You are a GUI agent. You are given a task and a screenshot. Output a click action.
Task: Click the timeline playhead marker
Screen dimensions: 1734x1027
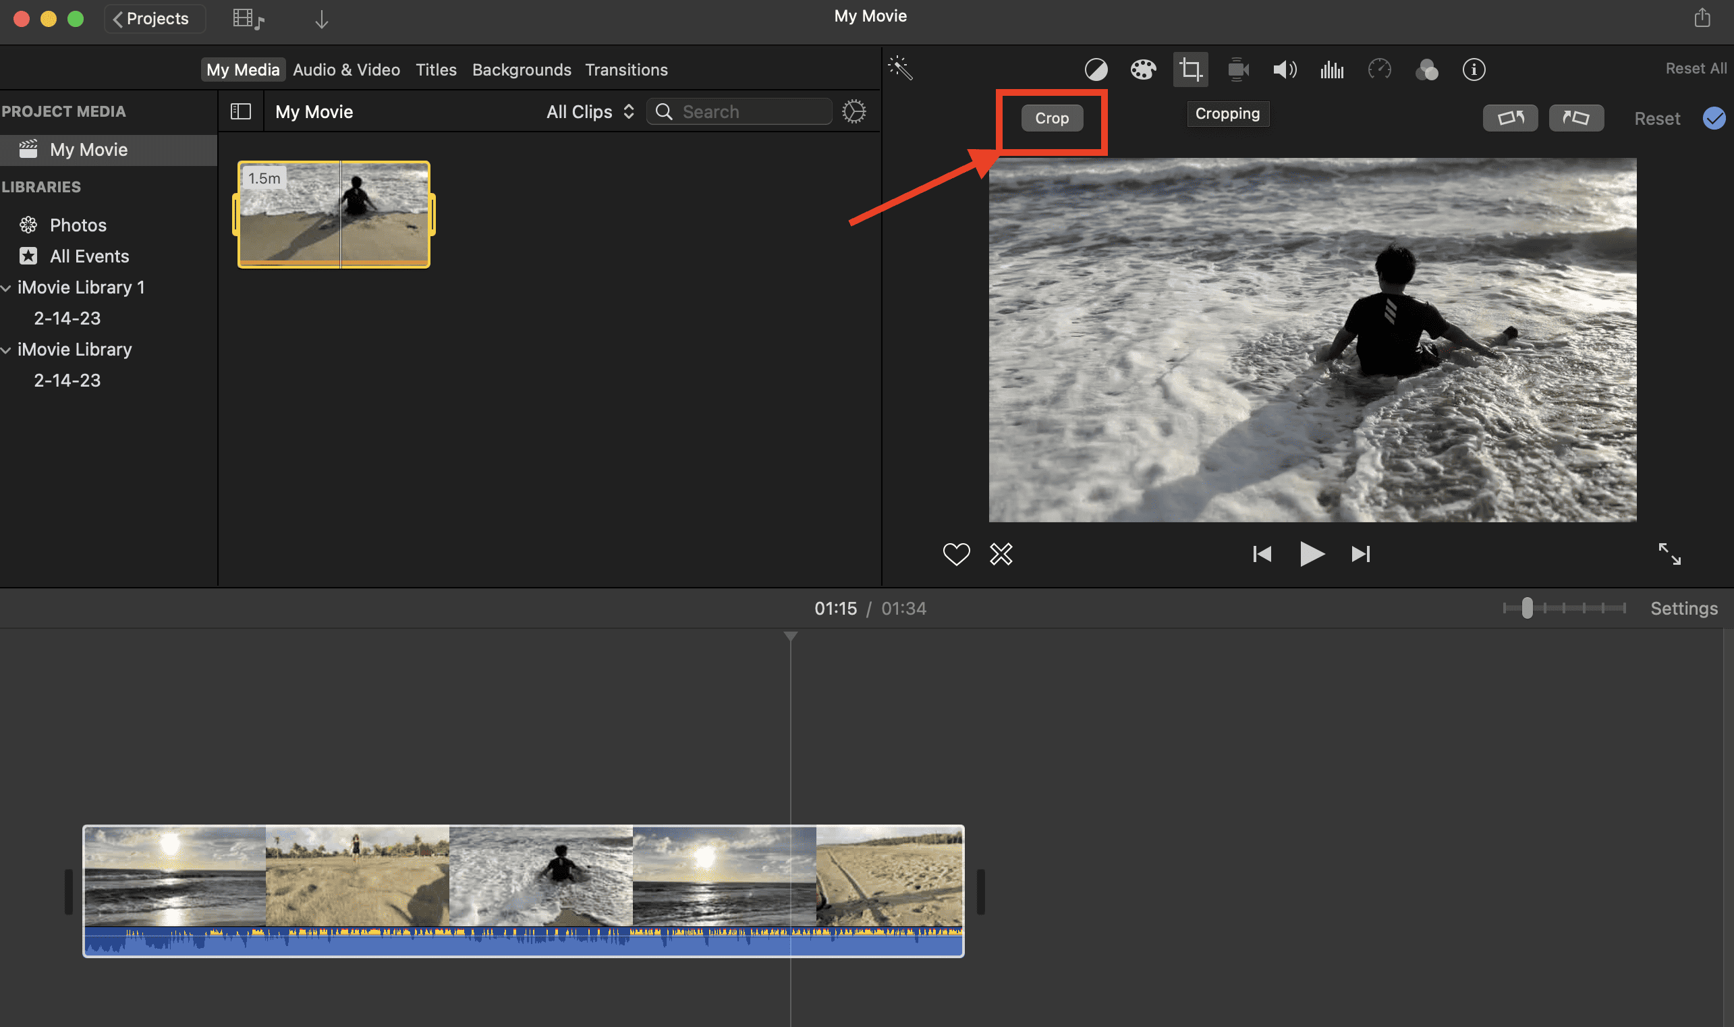790,636
